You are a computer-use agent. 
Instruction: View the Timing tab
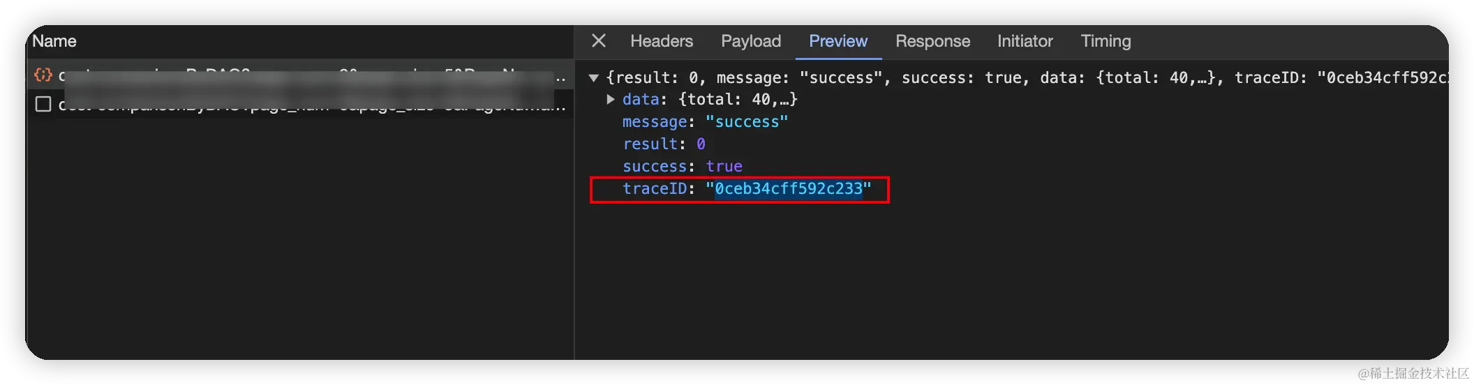1105,41
